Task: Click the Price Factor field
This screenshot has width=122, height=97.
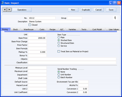Action: tap(37, 45)
